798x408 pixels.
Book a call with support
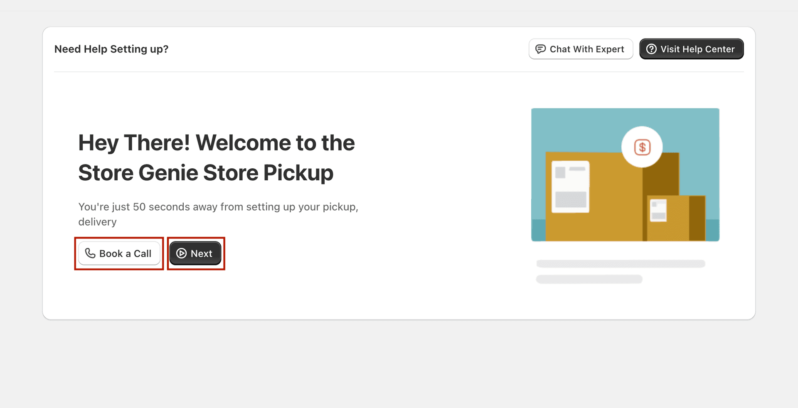(x=119, y=253)
